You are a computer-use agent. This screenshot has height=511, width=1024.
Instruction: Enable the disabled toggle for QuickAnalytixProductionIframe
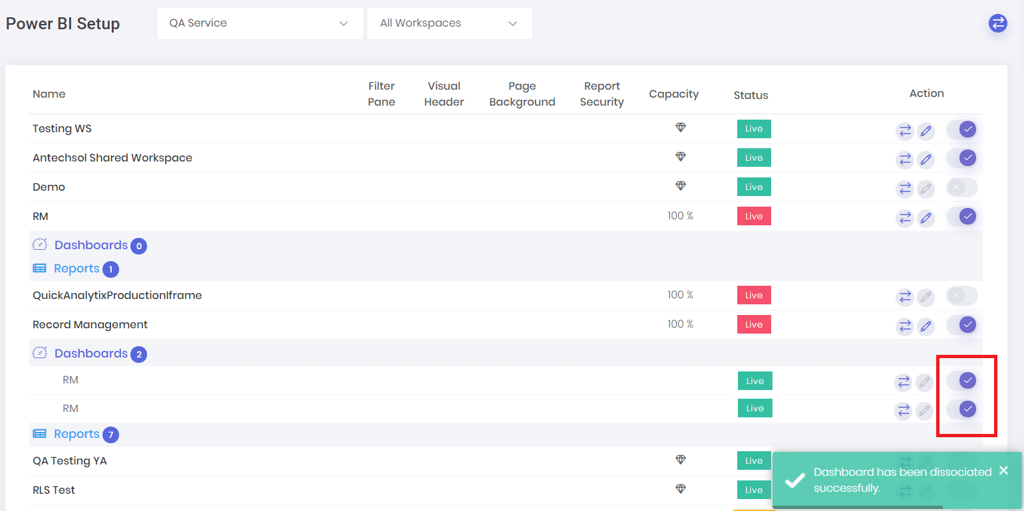pos(961,296)
